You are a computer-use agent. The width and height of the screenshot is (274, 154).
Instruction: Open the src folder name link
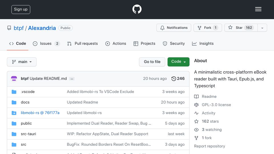[23, 144]
